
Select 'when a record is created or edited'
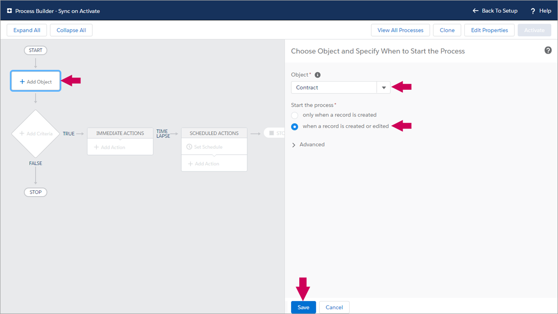[294, 127]
